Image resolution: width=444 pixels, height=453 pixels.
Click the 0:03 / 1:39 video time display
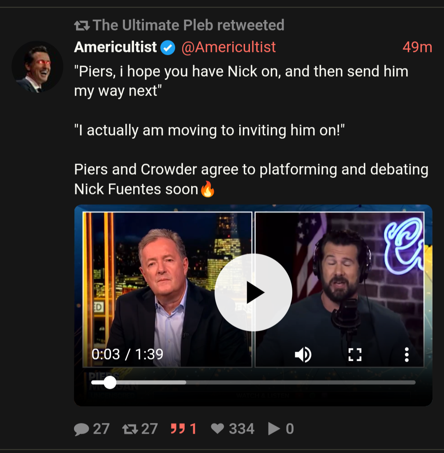[127, 354]
